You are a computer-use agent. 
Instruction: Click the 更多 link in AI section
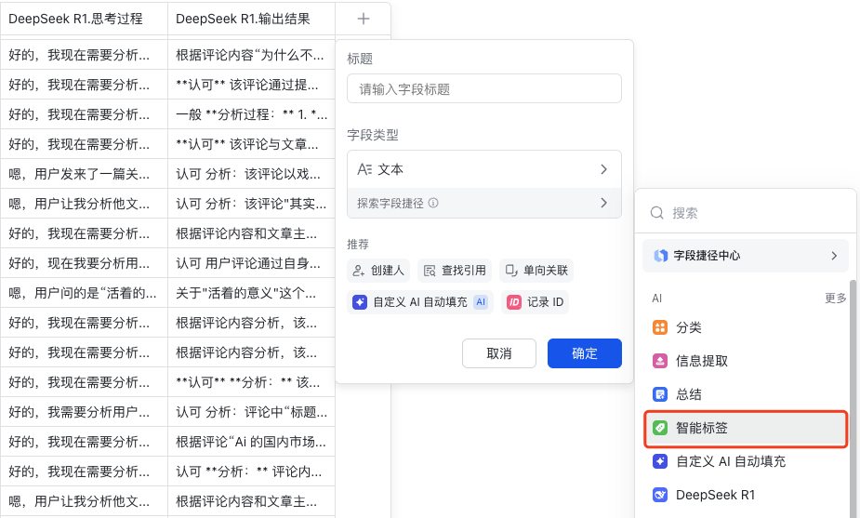(835, 298)
